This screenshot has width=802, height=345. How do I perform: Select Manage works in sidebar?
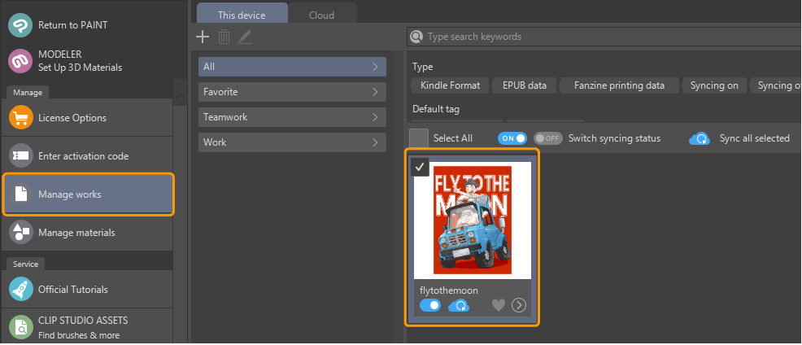pyautogui.click(x=88, y=194)
